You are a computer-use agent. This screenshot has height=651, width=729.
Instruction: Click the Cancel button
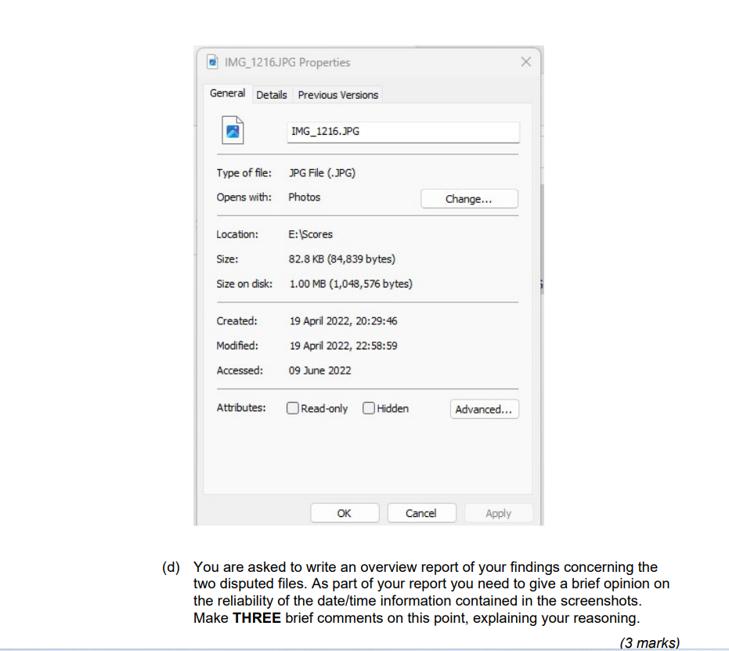(x=421, y=513)
